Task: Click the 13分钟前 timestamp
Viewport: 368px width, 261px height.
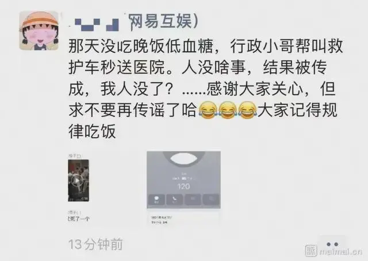Action: [96, 244]
